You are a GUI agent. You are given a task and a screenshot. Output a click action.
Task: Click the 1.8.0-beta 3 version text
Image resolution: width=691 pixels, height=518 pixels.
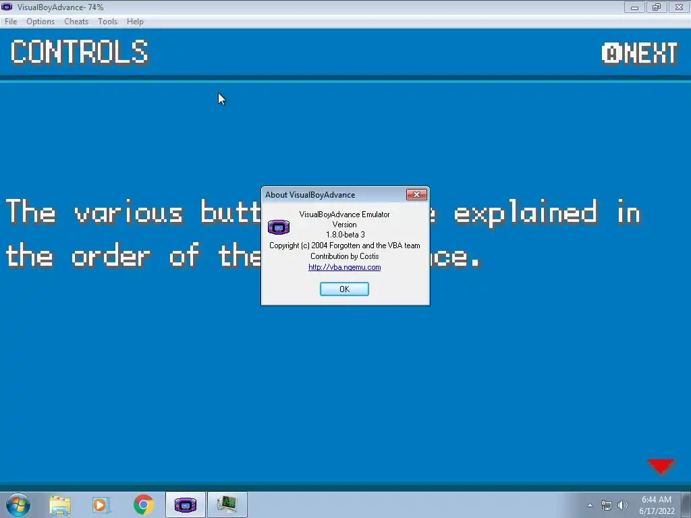(x=345, y=234)
